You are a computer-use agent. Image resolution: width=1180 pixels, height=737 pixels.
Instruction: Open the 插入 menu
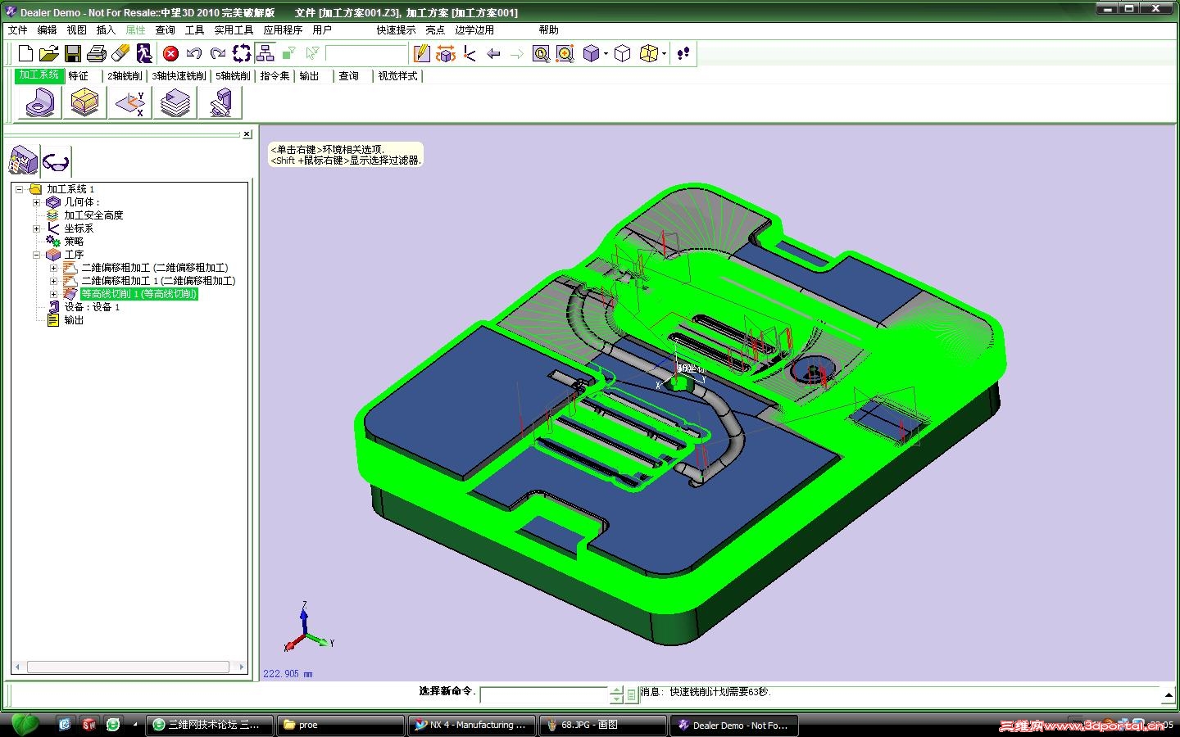[106, 29]
